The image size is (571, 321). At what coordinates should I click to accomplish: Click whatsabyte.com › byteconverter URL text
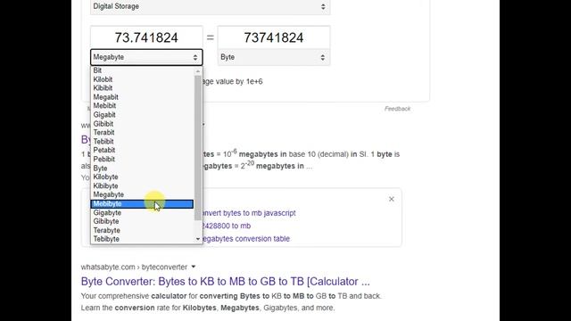[x=134, y=267]
